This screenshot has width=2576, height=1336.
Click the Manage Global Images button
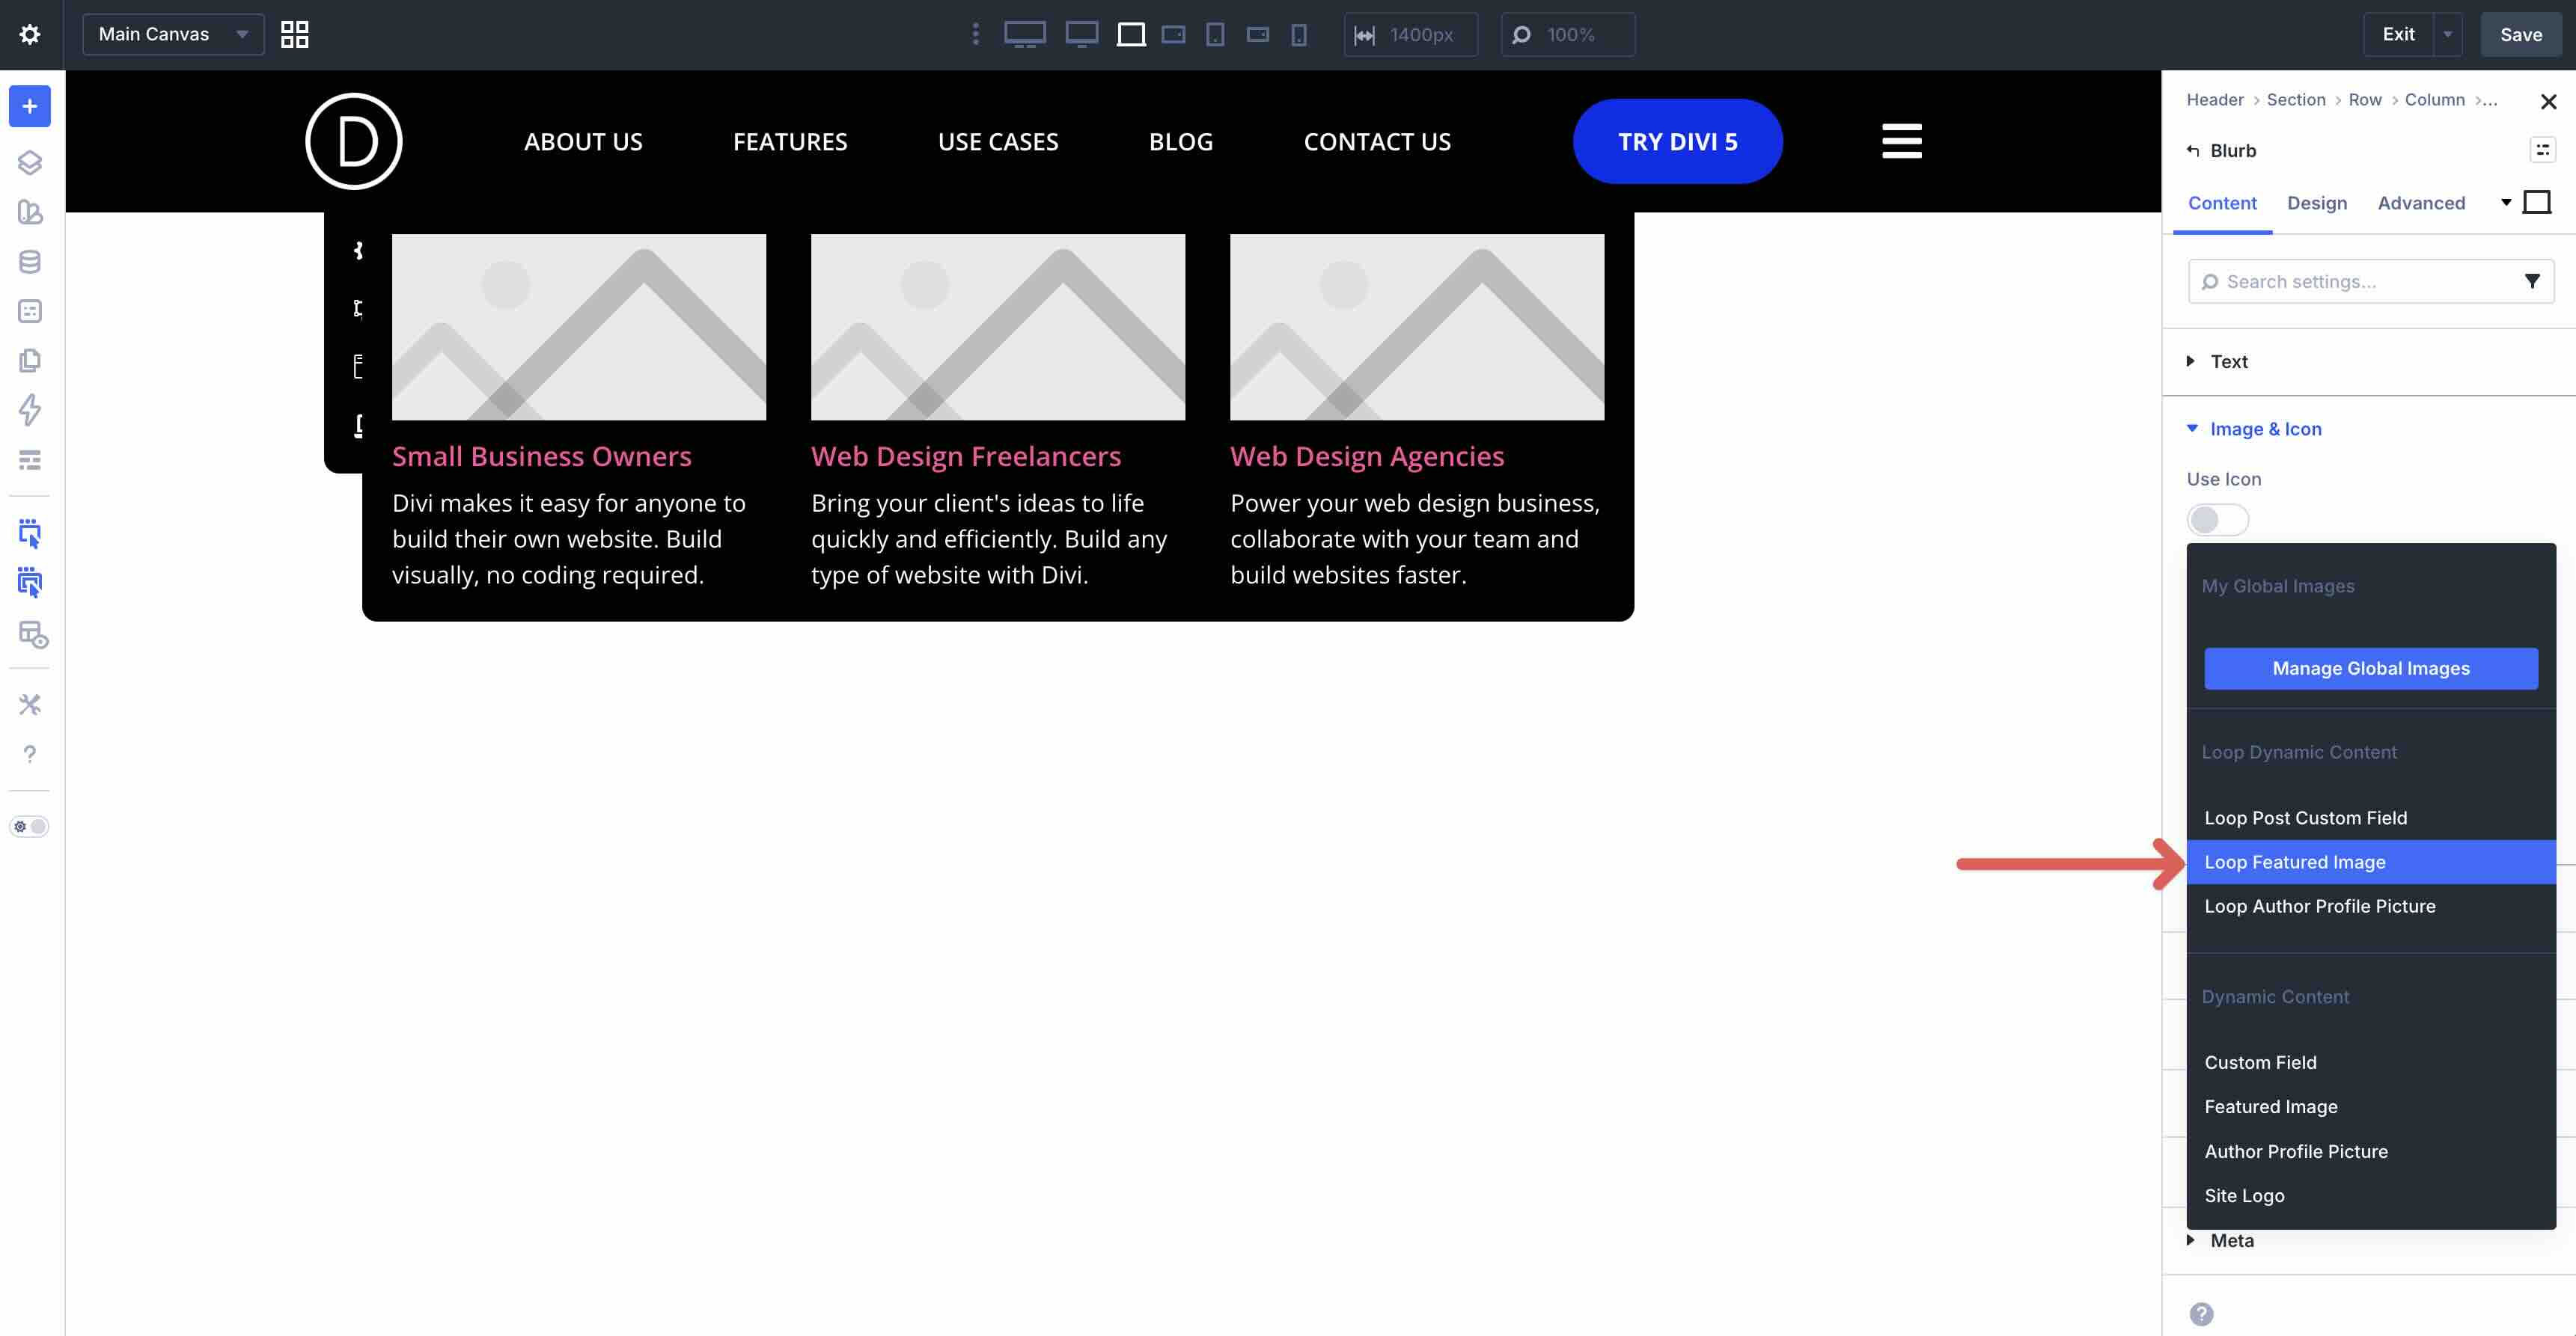click(x=2370, y=669)
